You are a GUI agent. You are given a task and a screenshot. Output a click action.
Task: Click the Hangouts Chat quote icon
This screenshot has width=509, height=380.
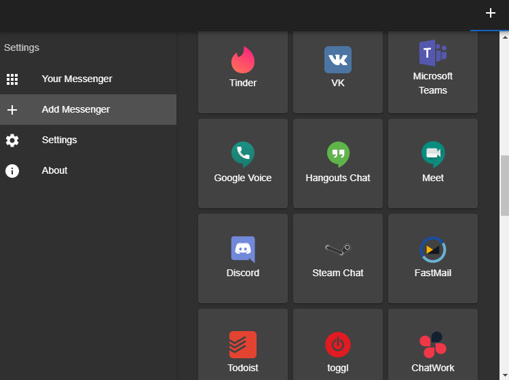(338, 155)
